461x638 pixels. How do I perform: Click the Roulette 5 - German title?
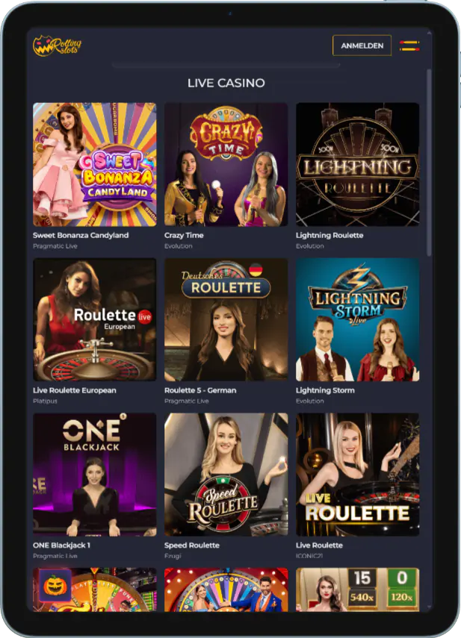tap(200, 390)
